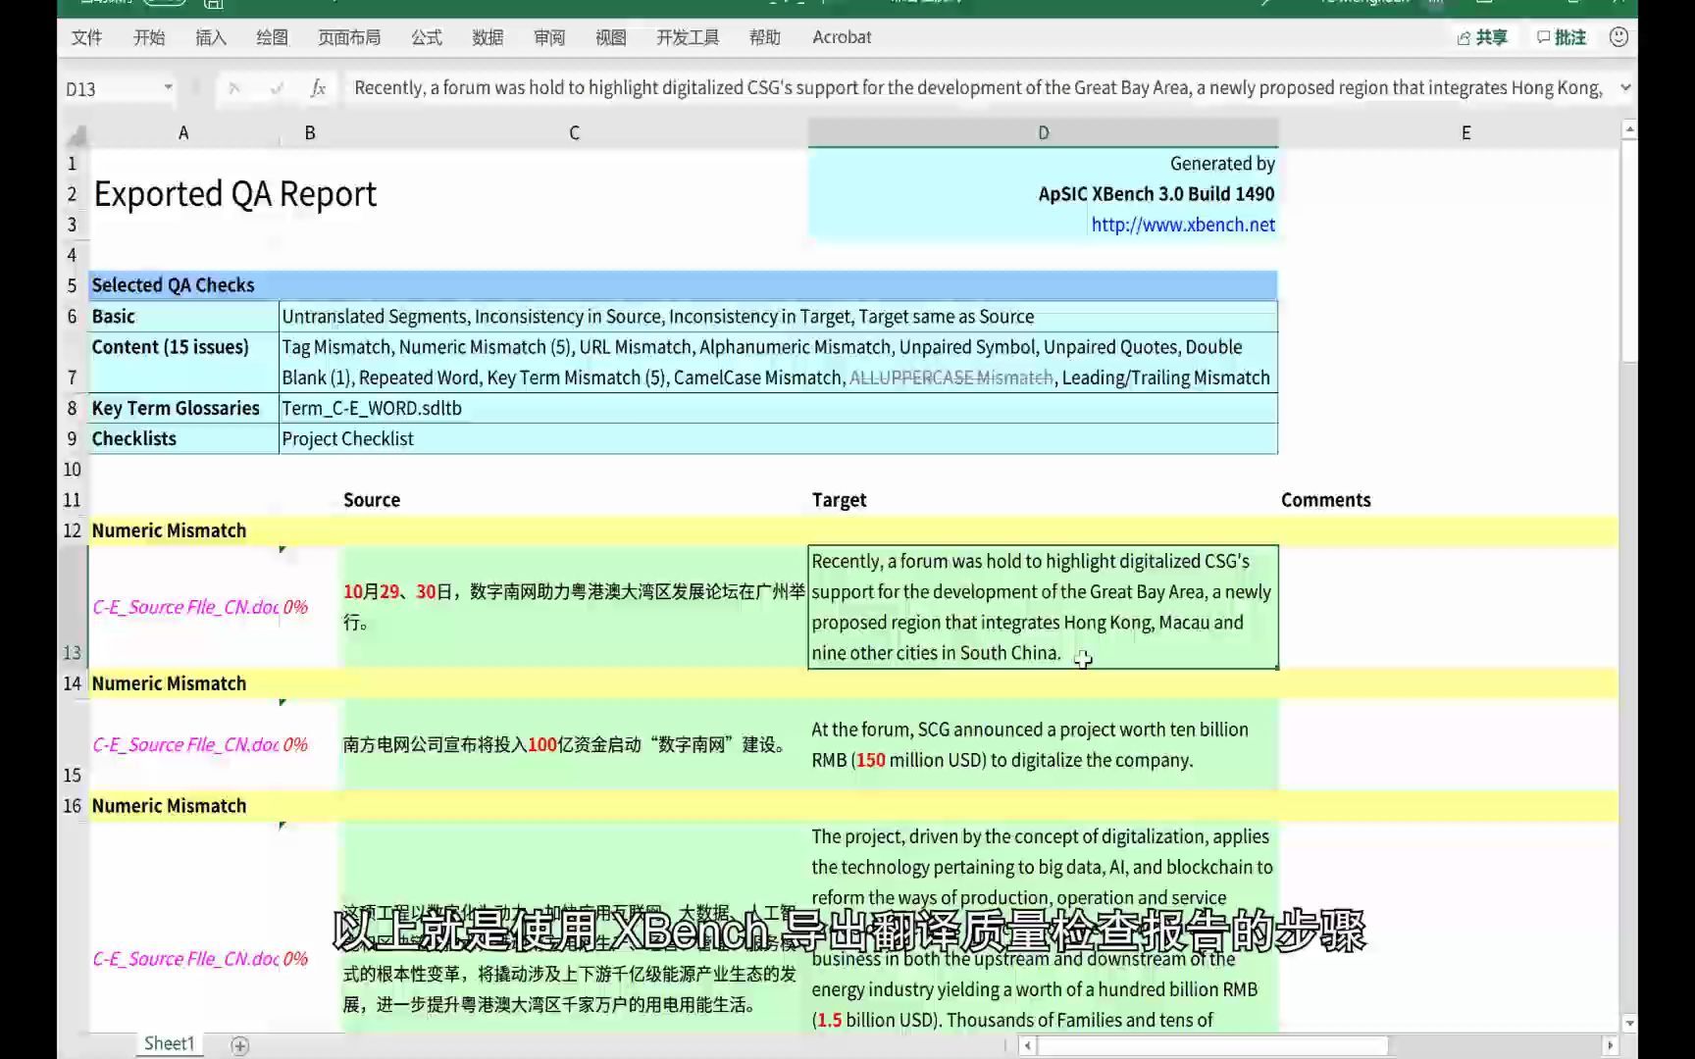Viewport: 1695px width, 1059px height.
Task: Add a new worksheet with the plus icon
Action: [238, 1045]
